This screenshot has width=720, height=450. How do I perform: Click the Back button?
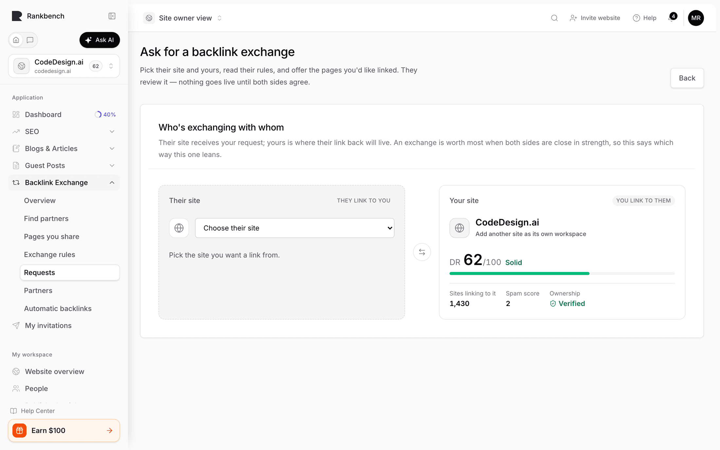(687, 78)
